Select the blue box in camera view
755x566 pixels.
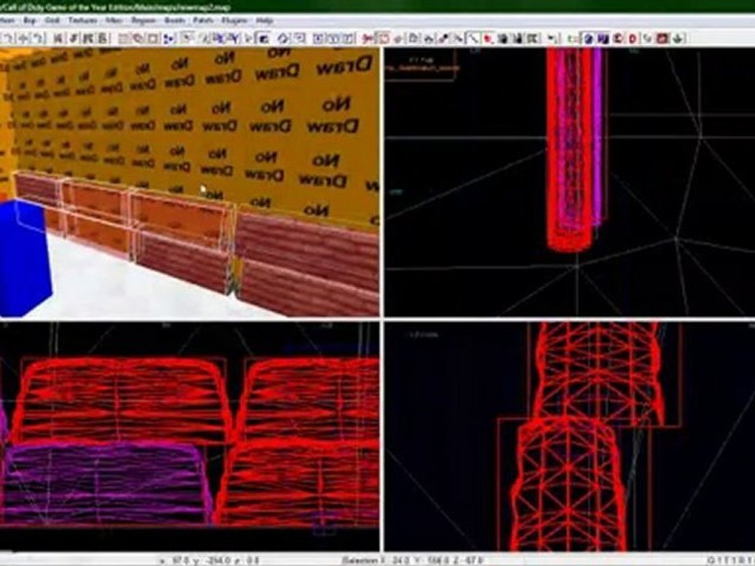click(x=25, y=258)
